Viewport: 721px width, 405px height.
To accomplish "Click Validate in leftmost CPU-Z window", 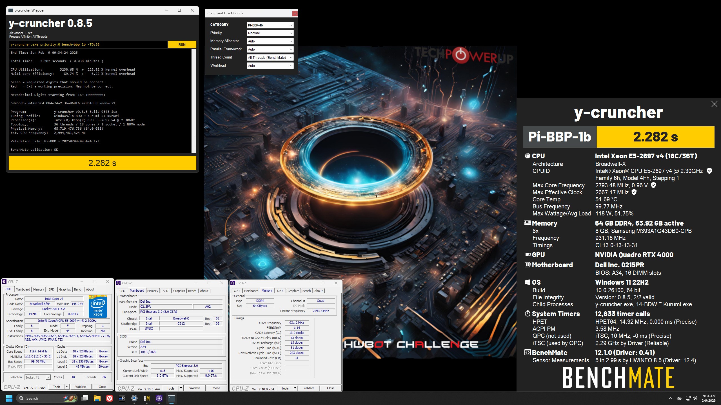I will pyautogui.click(x=81, y=387).
